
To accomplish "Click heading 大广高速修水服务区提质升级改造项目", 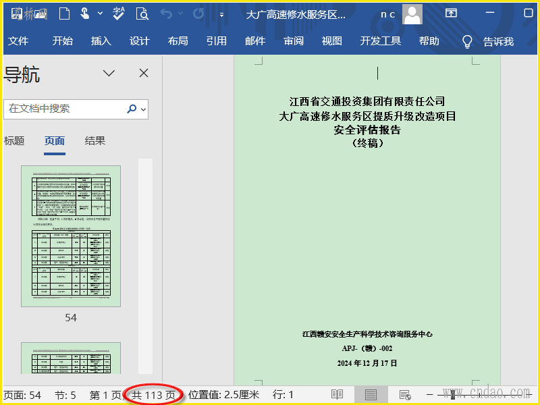I will (x=367, y=115).
